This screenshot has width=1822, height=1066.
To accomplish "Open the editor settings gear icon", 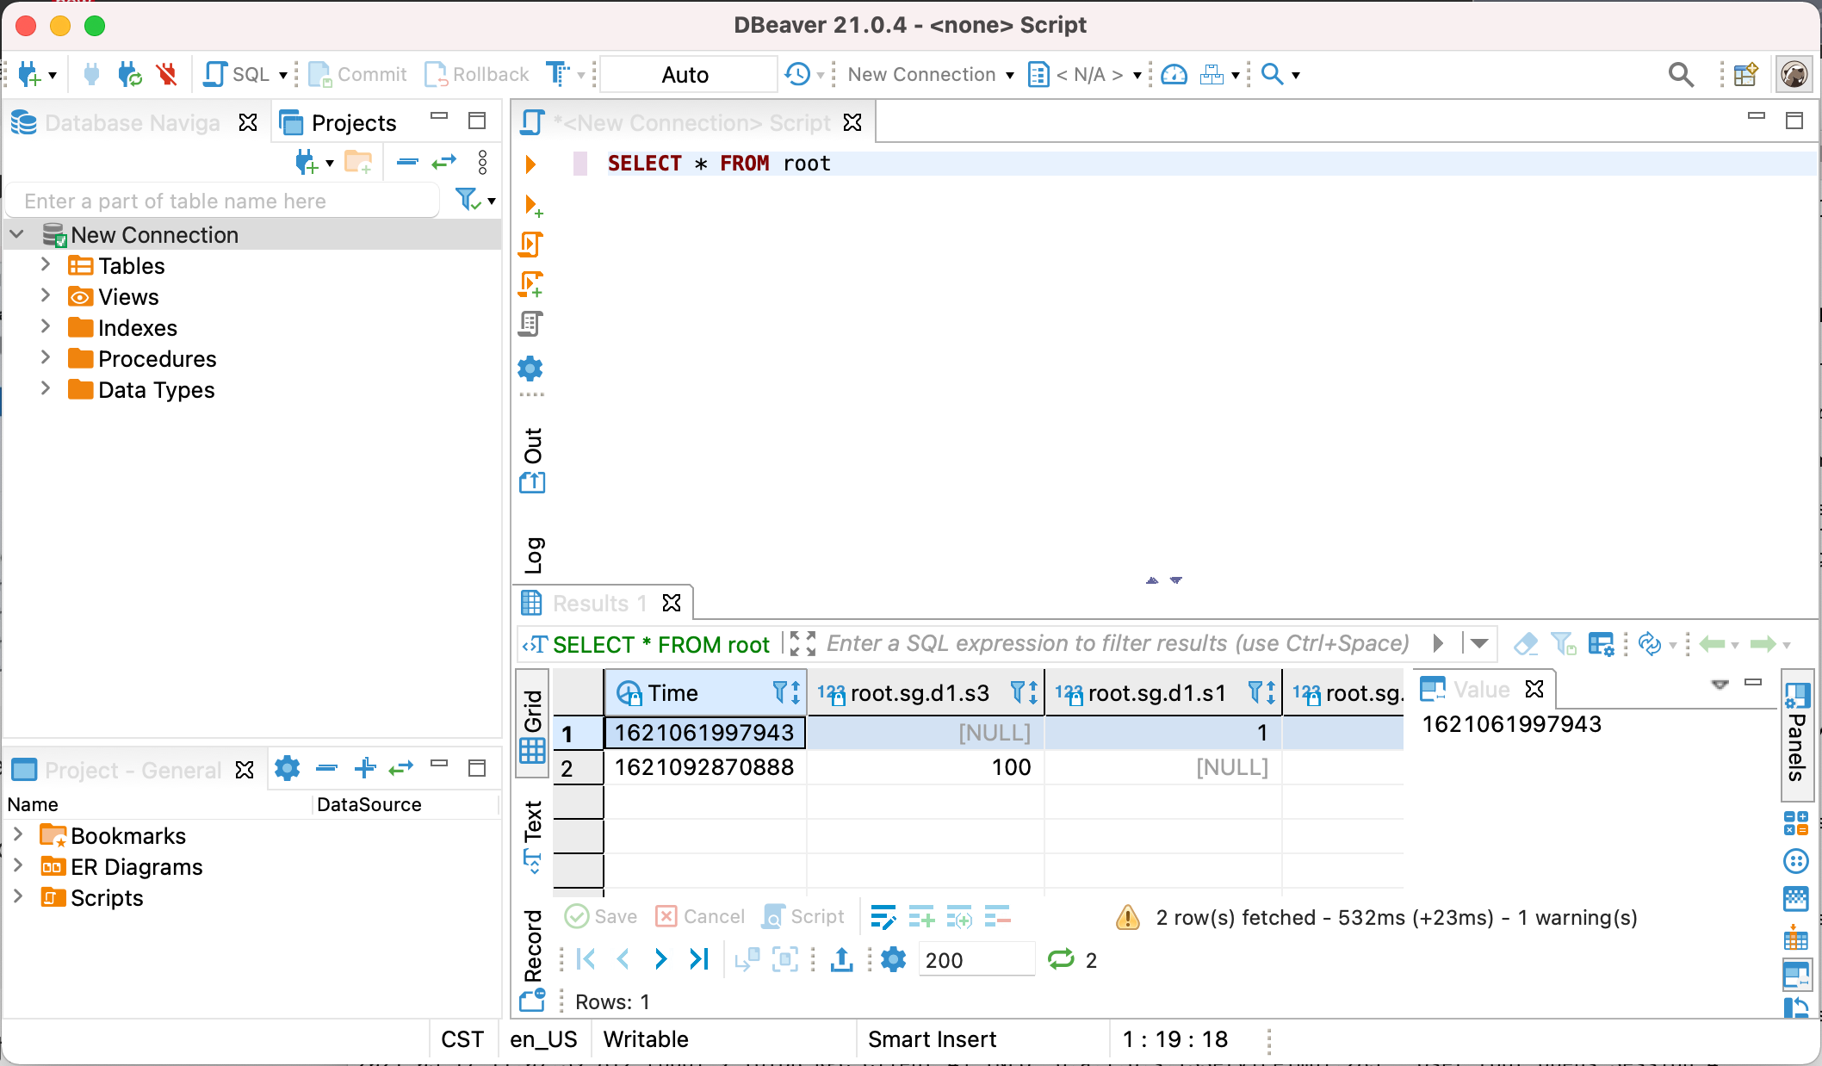I will (530, 369).
